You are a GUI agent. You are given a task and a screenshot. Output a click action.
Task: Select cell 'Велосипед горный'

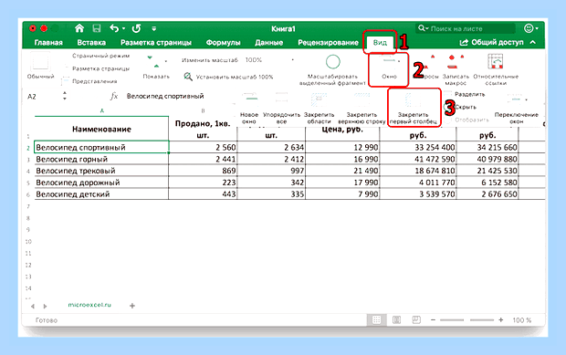click(101, 159)
